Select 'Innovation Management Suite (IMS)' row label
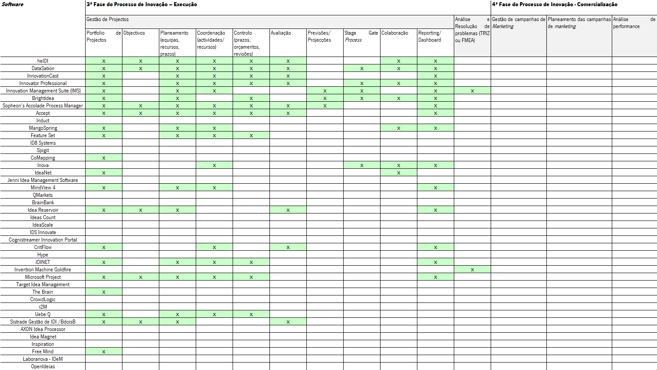657x370 pixels. [43, 91]
